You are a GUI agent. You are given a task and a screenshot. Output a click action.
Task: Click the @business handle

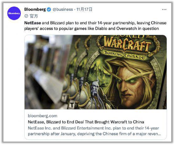(63, 10)
